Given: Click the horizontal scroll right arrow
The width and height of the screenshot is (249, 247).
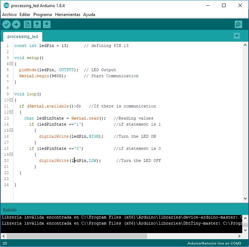Looking at the screenshot, I should click(239, 236).
